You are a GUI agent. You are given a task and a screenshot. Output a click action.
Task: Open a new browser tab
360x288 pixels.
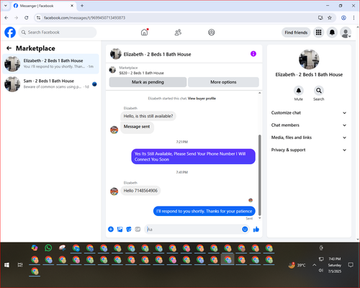click(82, 6)
